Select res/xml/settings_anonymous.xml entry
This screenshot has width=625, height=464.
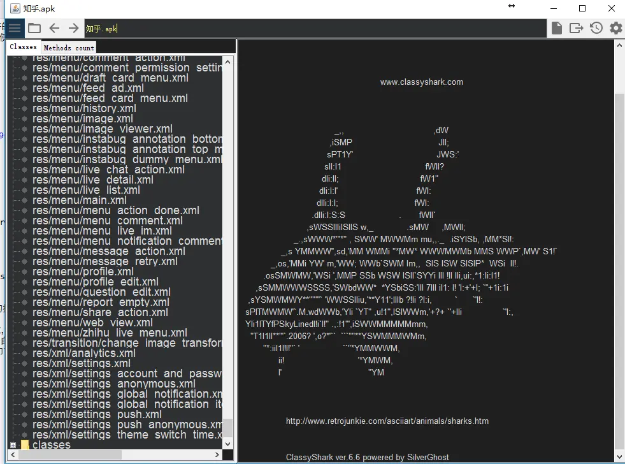[114, 384]
